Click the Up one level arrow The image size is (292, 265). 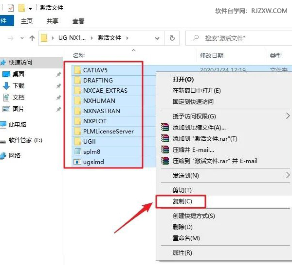(32, 38)
